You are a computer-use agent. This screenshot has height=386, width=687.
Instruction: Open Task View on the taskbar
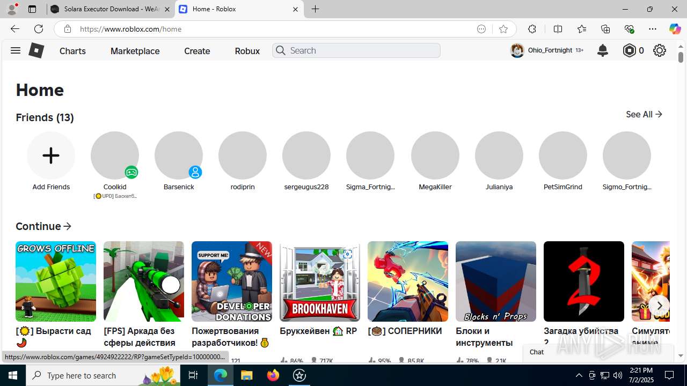(193, 375)
